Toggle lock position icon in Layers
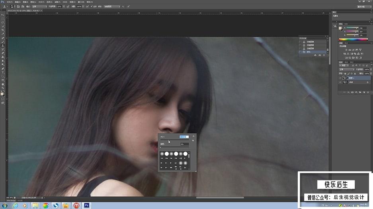The height and width of the screenshot is (209, 373). [352, 74]
